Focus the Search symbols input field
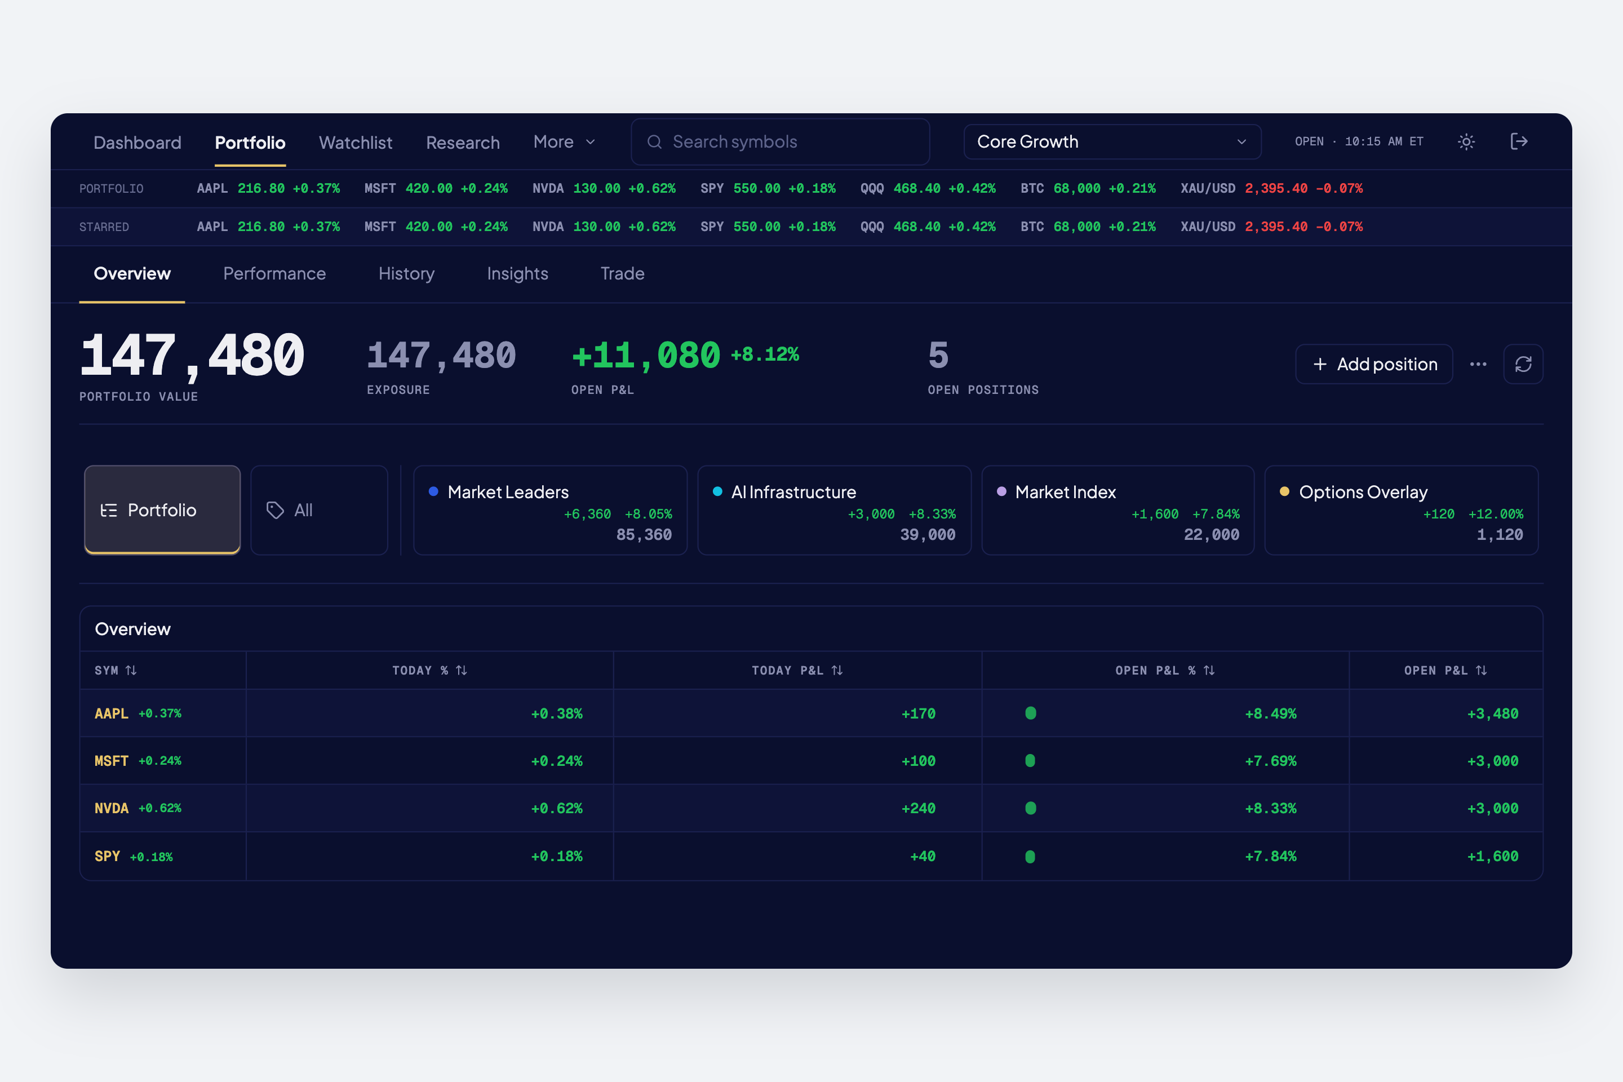 pos(781,141)
